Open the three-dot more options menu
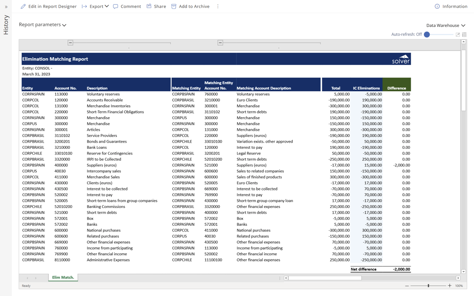 tap(218, 7)
